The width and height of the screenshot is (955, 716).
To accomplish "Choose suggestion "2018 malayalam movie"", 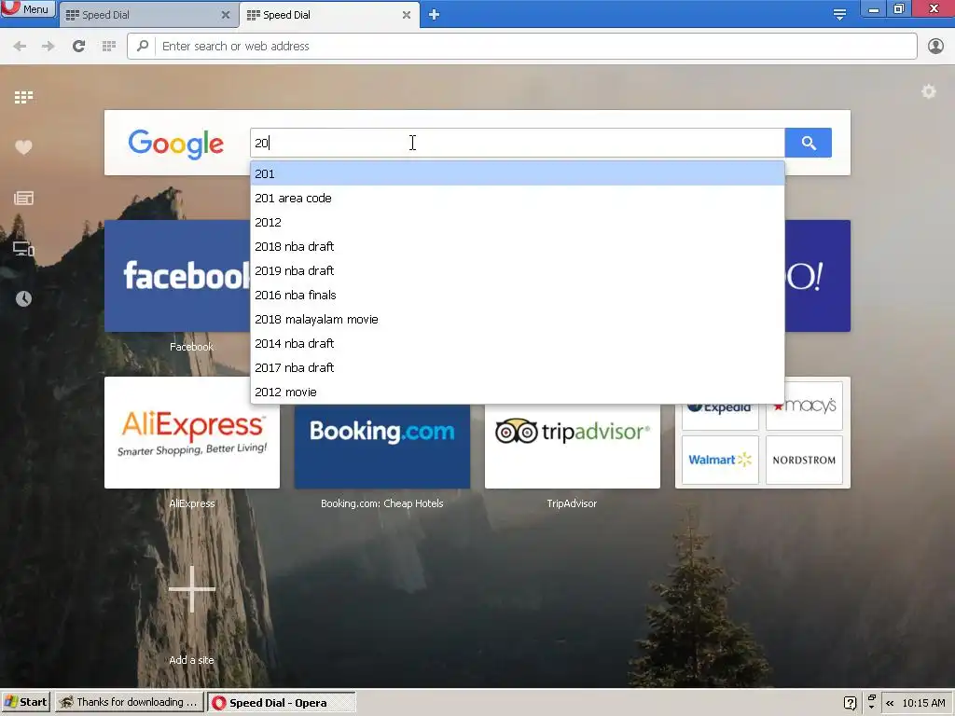I will pyautogui.click(x=517, y=320).
